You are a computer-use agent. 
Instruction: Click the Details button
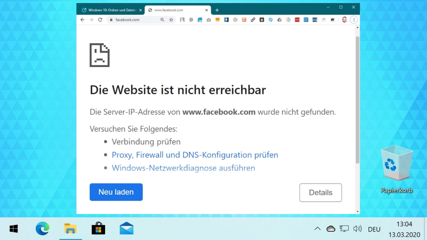(321, 193)
